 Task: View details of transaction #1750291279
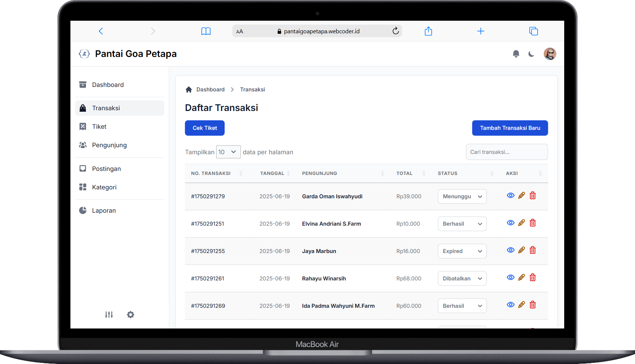coord(510,195)
